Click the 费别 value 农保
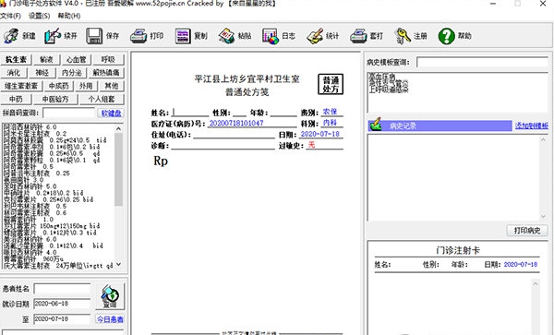Screen dimensions: 554x335 coord(330,112)
